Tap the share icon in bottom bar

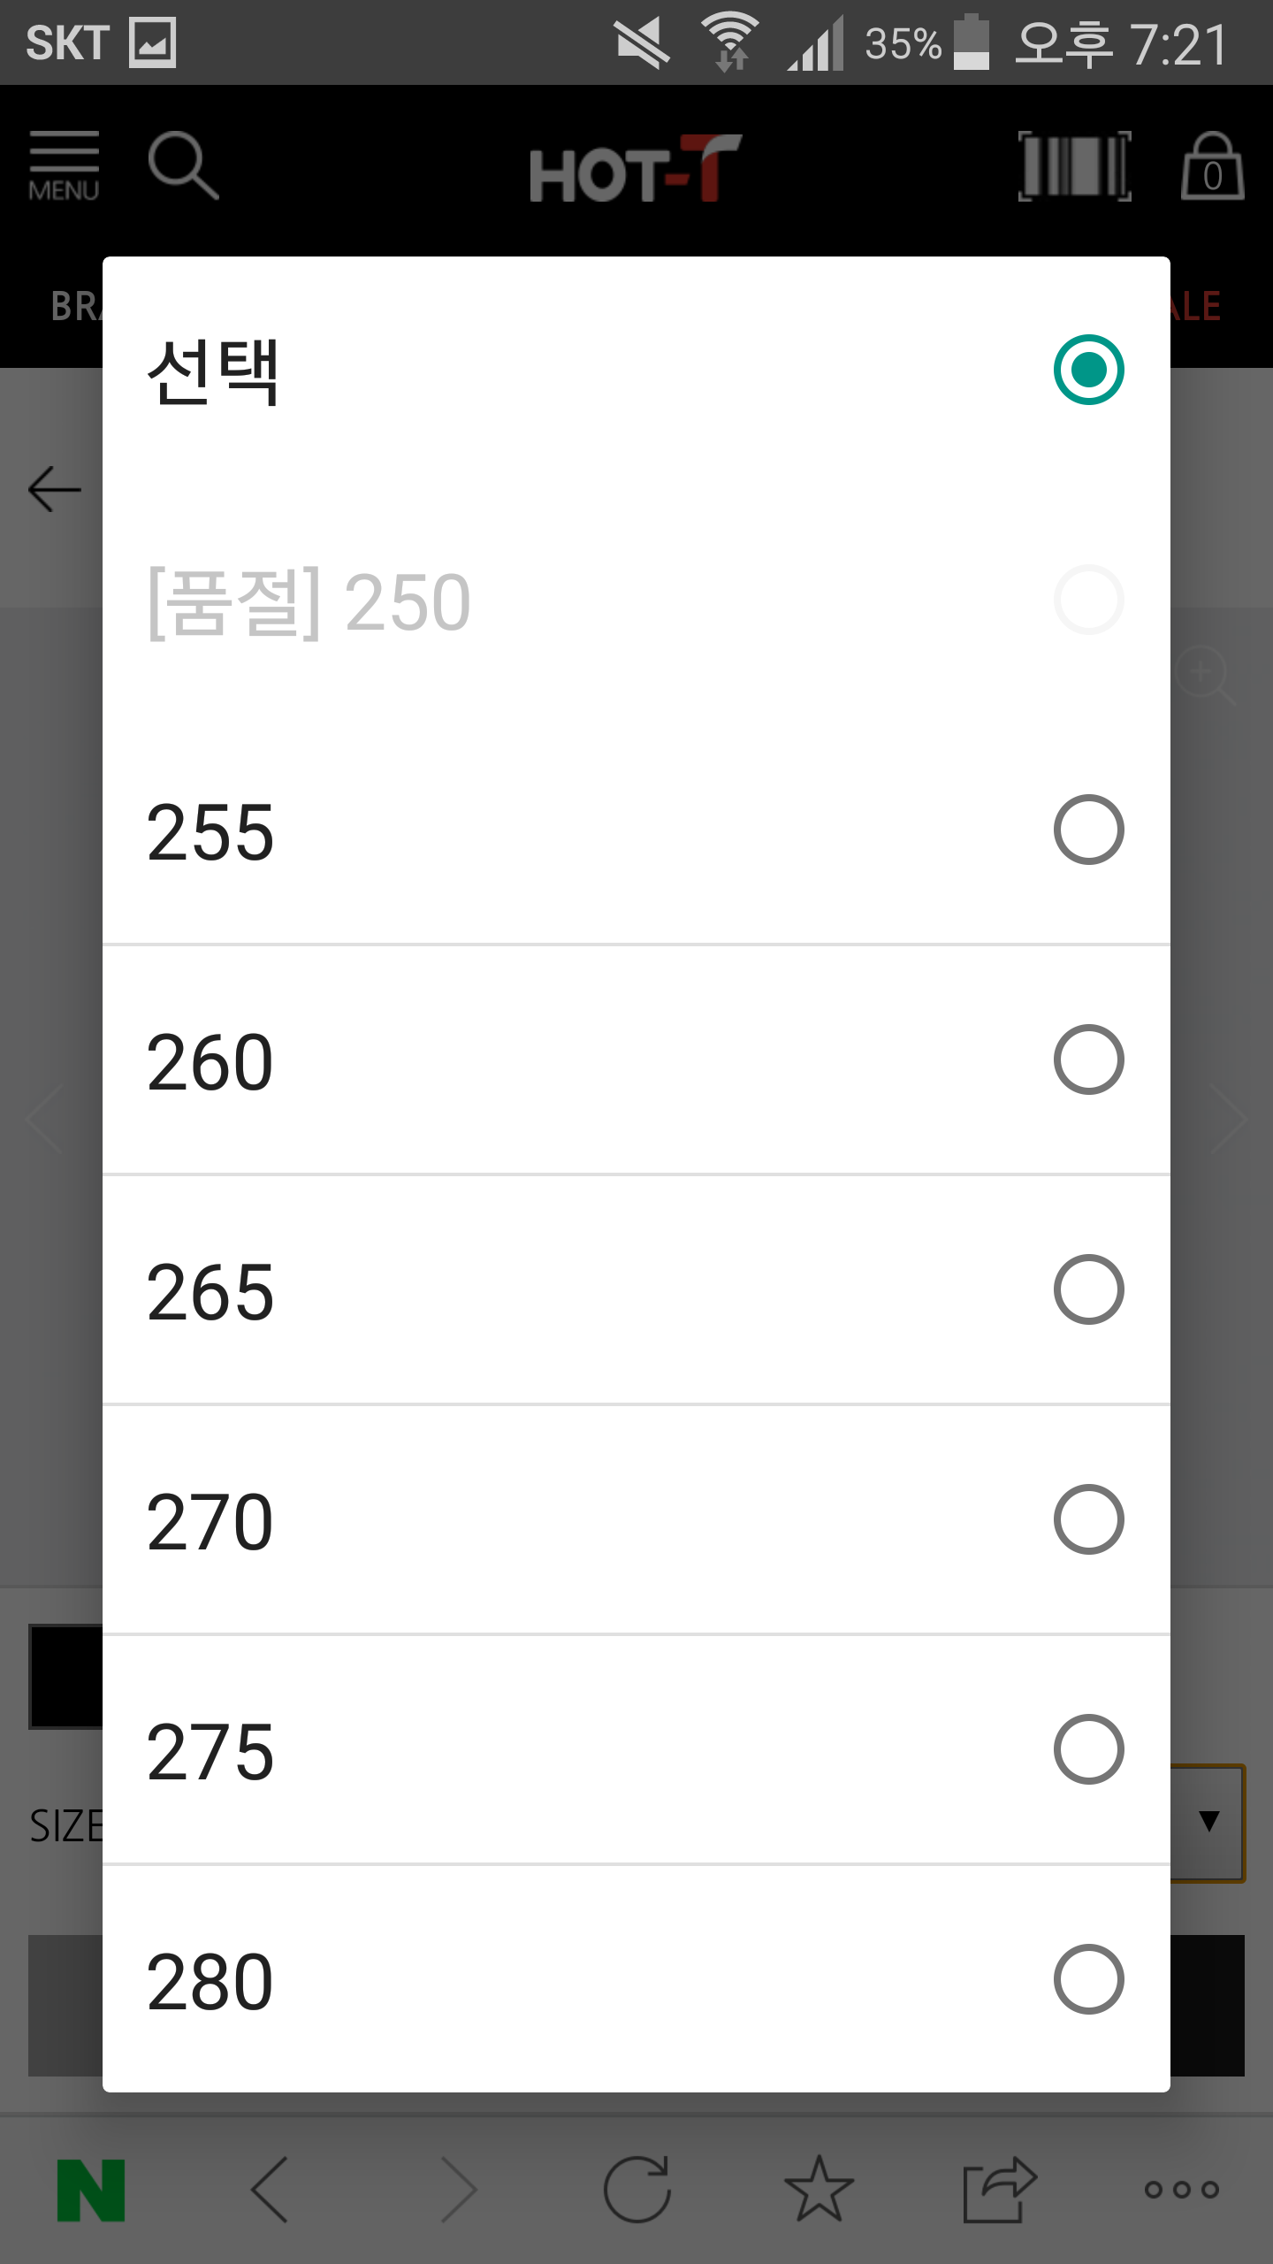tap(999, 2190)
